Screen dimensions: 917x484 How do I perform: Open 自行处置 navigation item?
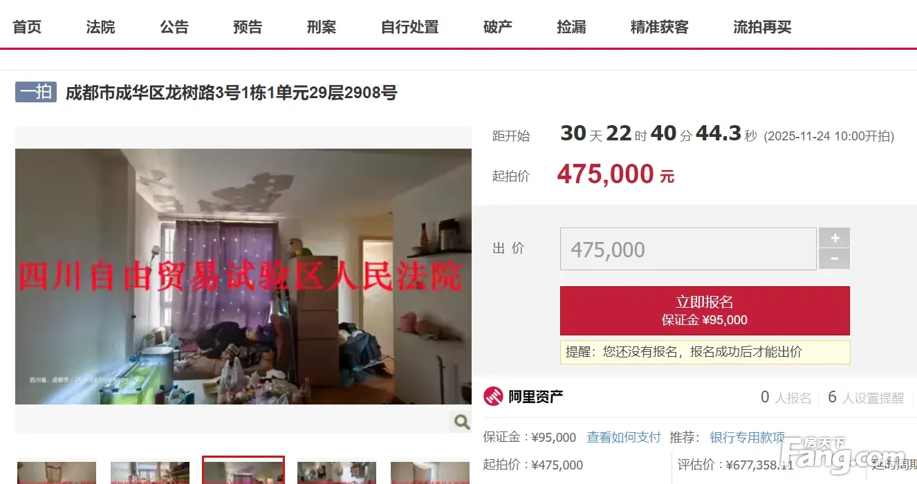(410, 27)
